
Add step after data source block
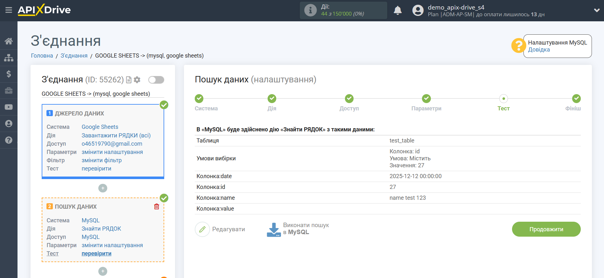pyautogui.click(x=103, y=188)
